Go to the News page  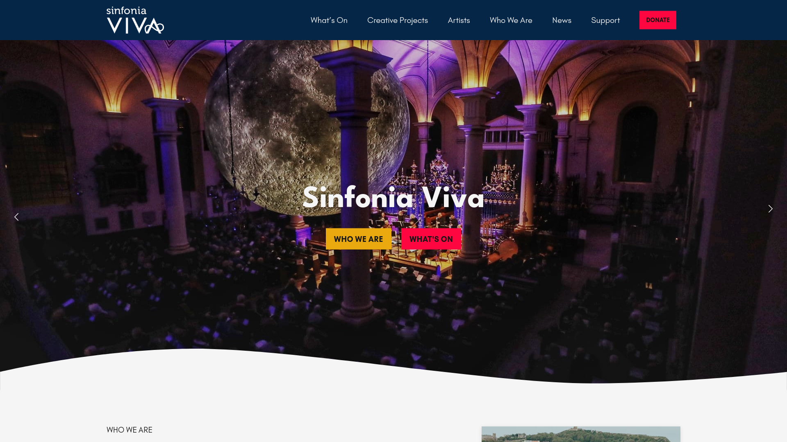[562, 20]
